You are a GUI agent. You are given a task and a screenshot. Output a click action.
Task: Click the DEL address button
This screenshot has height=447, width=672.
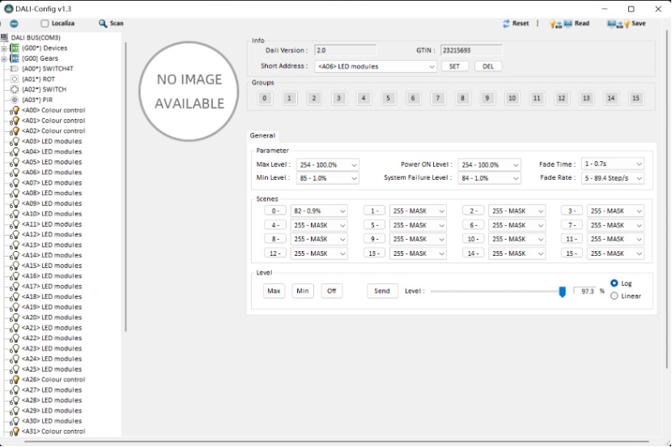(x=488, y=66)
